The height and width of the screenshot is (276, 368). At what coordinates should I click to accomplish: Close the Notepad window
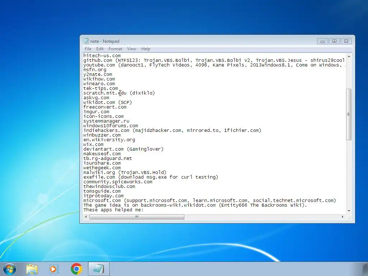(346, 41)
